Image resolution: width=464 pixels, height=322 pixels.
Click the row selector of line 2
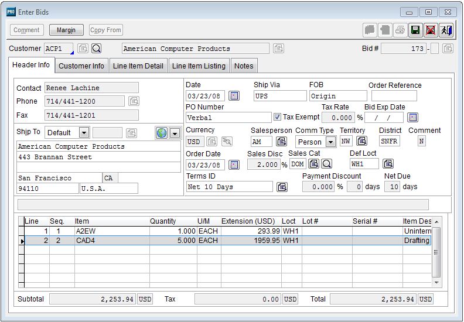tap(21, 241)
